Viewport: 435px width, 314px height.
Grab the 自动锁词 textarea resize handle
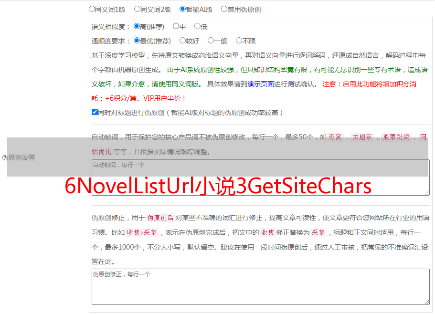click(x=427, y=193)
